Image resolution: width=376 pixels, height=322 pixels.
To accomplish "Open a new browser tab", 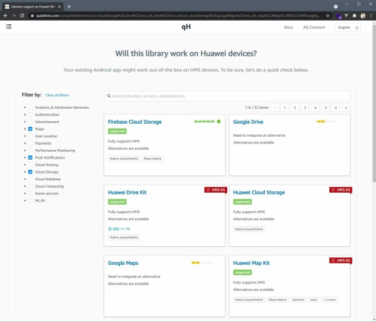I will pos(69,6).
